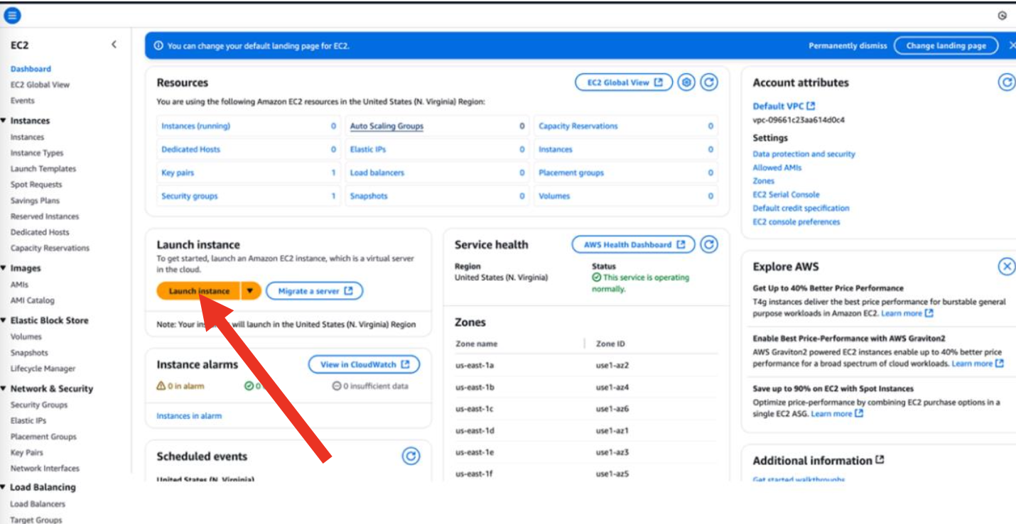
Task: Refresh the Account attributes panel
Action: [x=1006, y=82]
